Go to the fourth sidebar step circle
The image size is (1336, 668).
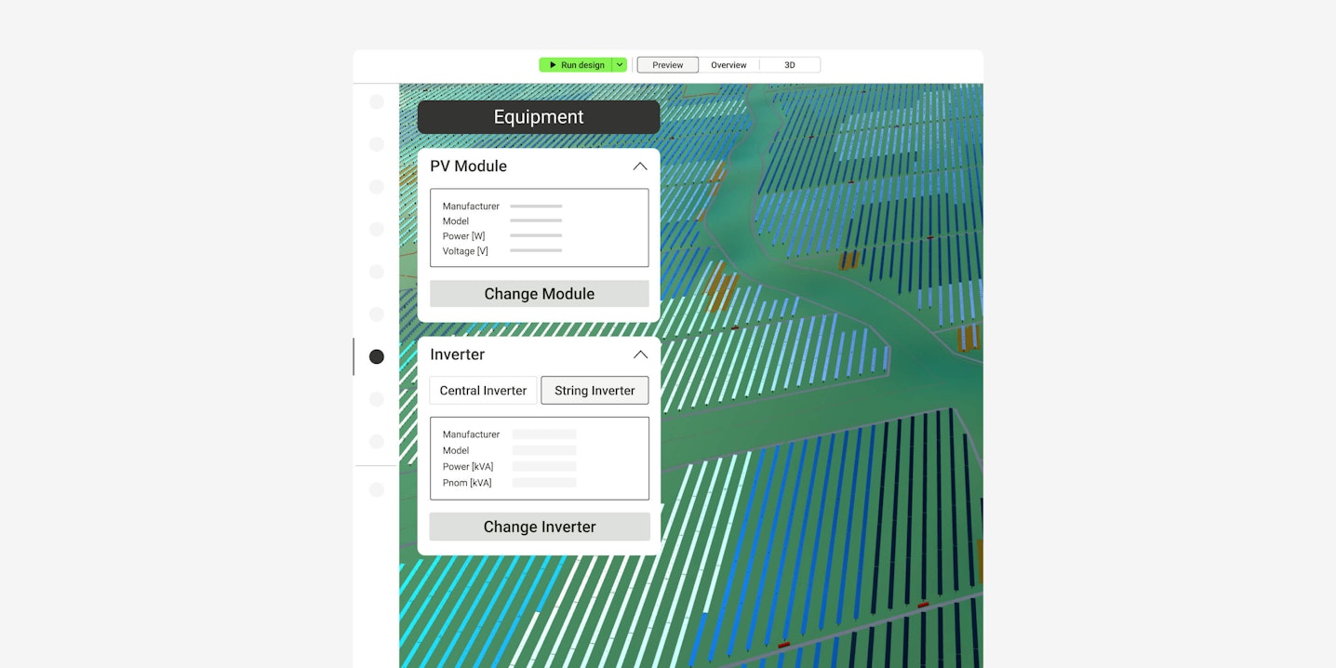(377, 229)
